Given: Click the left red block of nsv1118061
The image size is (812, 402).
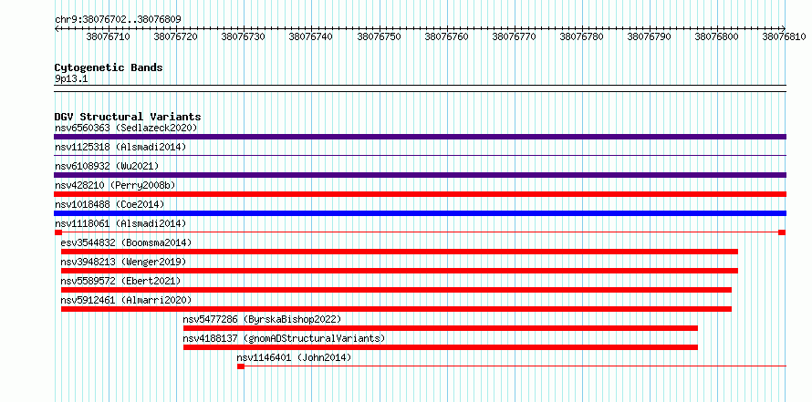Looking at the screenshot, I should (x=58, y=232).
